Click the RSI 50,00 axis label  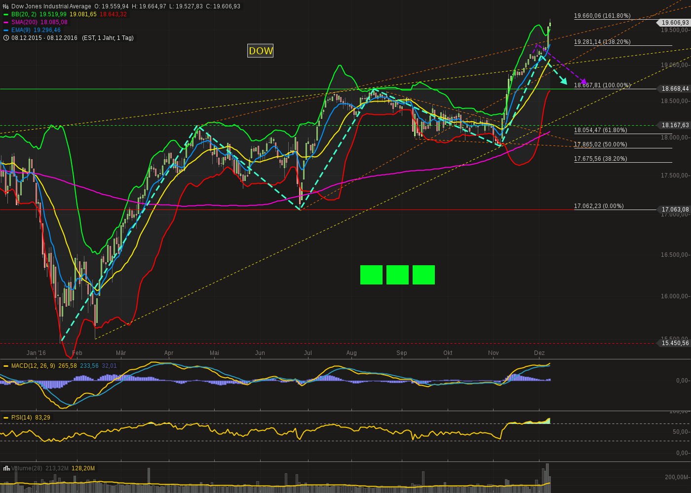(x=681, y=432)
